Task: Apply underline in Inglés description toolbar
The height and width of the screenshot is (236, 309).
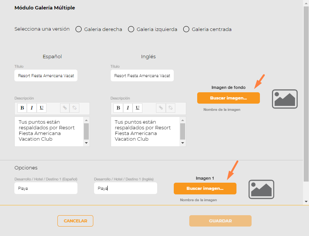Action: 138,108
